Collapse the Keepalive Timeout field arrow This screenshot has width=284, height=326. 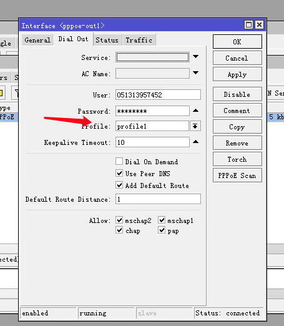[195, 142]
